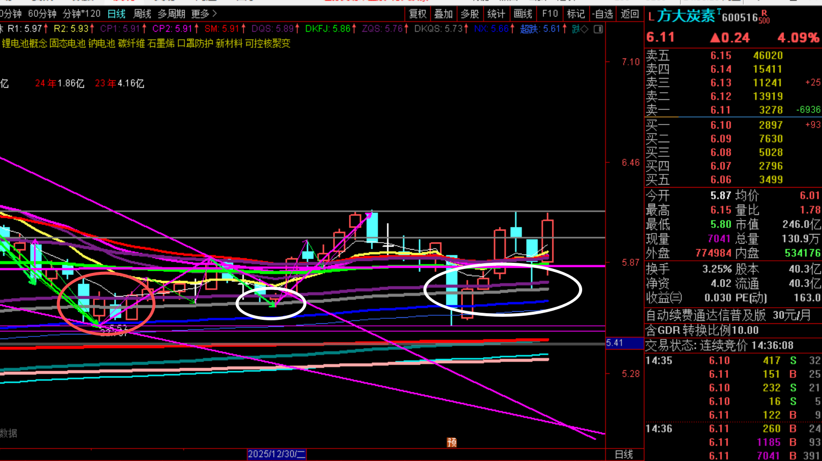822x461 pixels.
Task: Open F10 company information
Action: 550,14
